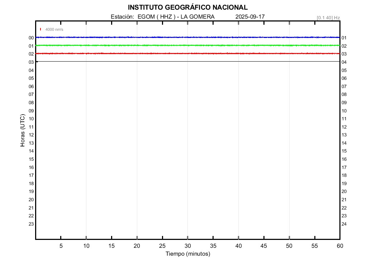Screen dimensions: 367x275
Task: Click right axis hour label 13
Action: click(x=344, y=135)
